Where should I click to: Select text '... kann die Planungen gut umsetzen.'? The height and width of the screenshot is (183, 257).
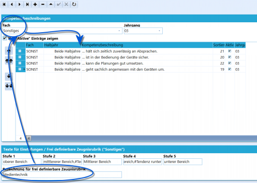coord(113,63)
